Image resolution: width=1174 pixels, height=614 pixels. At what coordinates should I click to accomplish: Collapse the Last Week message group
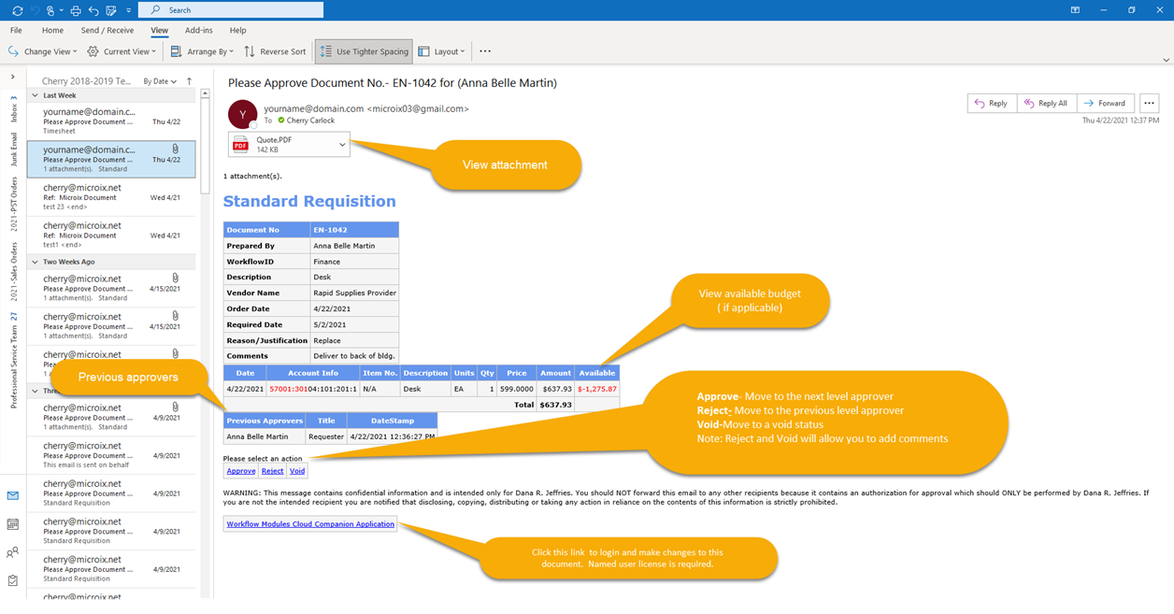tap(36, 95)
